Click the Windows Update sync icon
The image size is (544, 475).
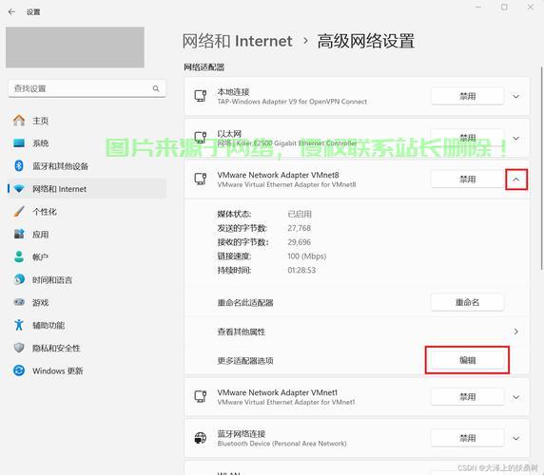point(19,370)
